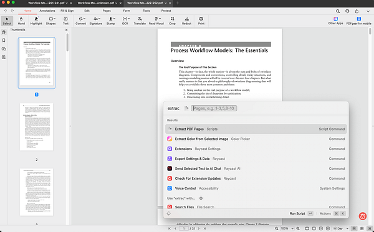The image size is (374, 232).
Task: Open the Form tab
Action: (127, 11)
